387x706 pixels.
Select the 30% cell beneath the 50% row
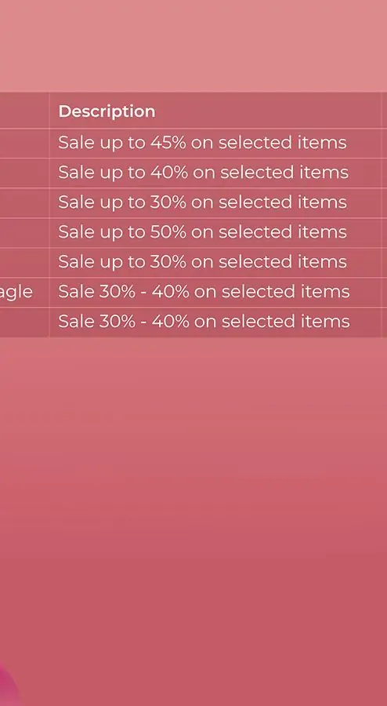pyautogui.click(x=215, y=263)
